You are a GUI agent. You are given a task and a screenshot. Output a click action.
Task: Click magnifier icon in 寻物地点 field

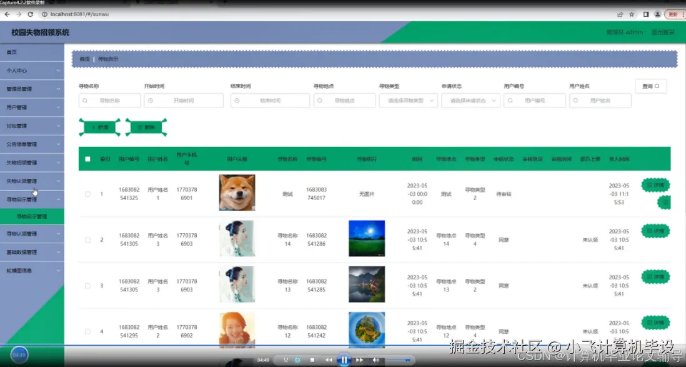tap(320, 100)
